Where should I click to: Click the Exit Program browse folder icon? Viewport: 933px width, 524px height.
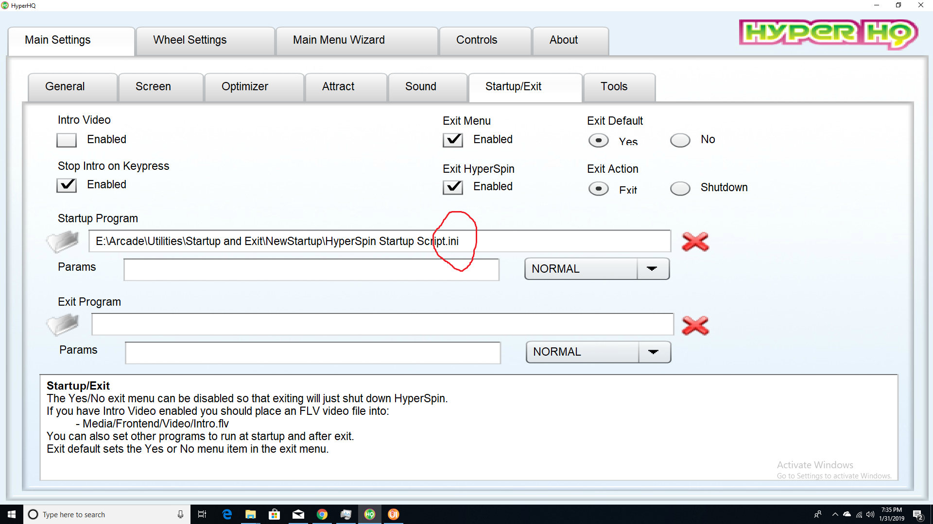(x=63, y=324)
